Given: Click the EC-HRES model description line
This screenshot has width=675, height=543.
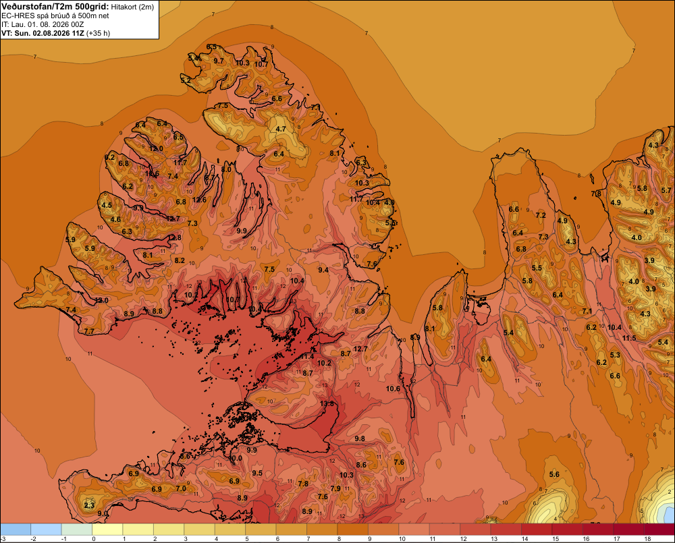Looking at the screenshot, I should click(x=55, y=16).
